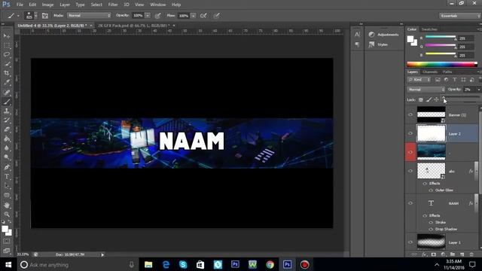This screenshot has width=482, height=271.
Task: Hide the Banner (1) layer
Action: tap(410, 114)
